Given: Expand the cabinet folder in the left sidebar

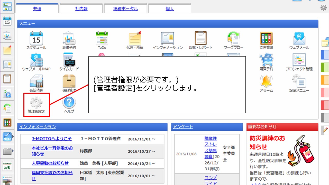Looking at the screenshot, I should (x=7, y=152).
